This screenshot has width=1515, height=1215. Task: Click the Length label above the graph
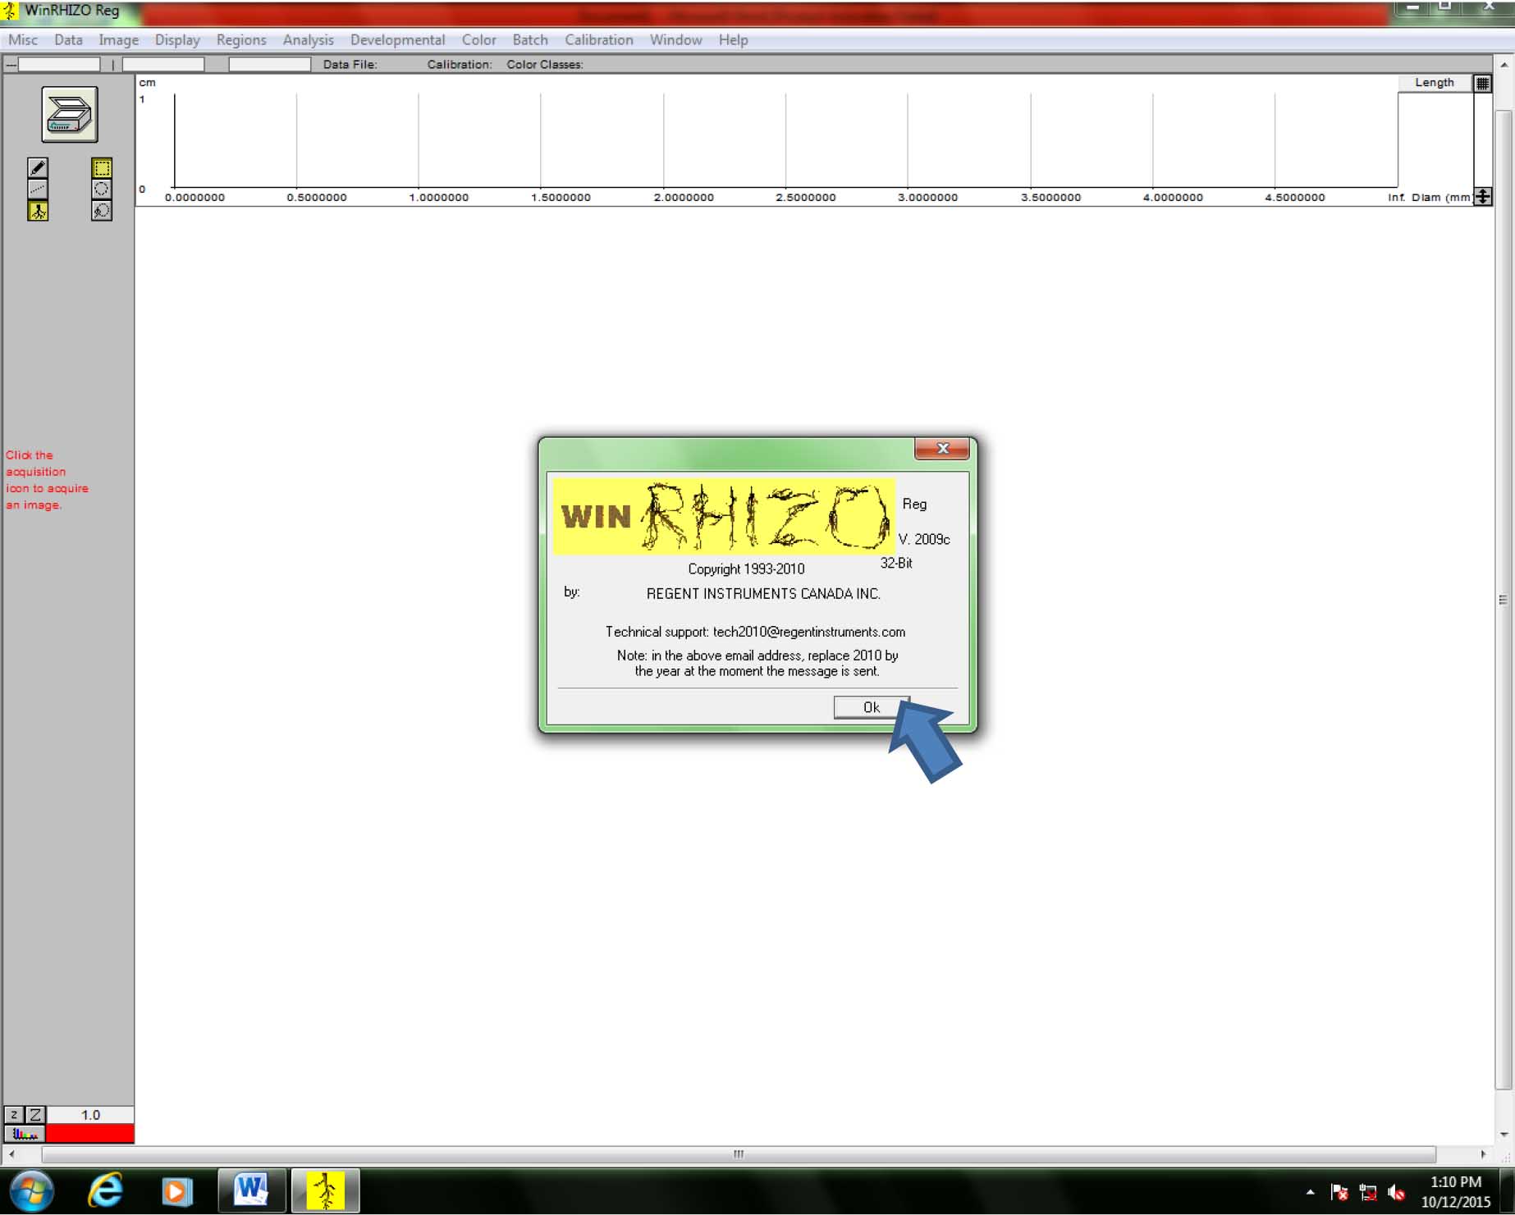point(1434,83)
